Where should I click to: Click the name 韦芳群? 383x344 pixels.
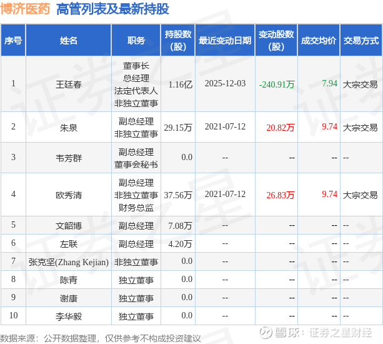click(69, 158)
